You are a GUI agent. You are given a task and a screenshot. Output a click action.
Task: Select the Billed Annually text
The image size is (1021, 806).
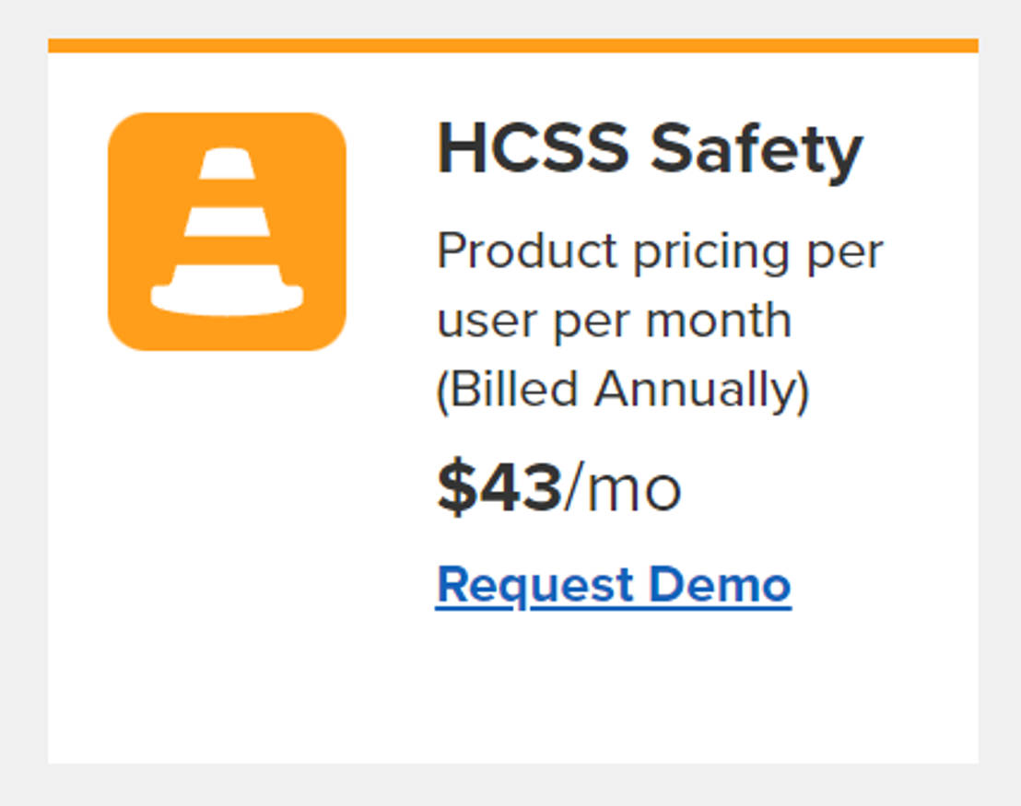623,388
